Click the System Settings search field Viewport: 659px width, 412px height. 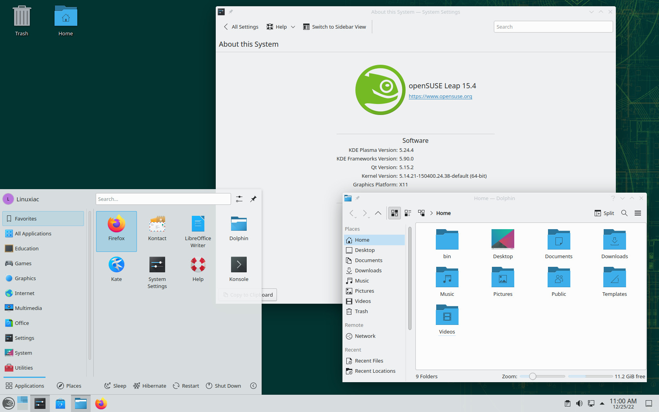pyautogui.click(x=553, y=27)
